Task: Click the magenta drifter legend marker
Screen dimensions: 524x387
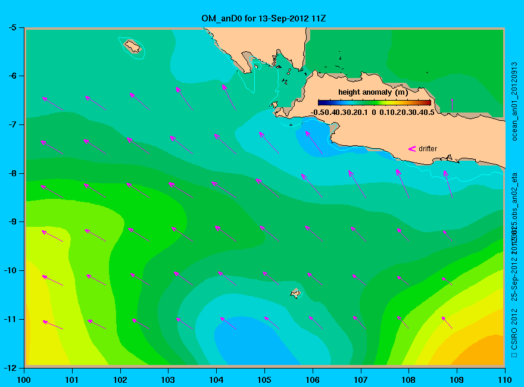Action: (x=412, y=149)
